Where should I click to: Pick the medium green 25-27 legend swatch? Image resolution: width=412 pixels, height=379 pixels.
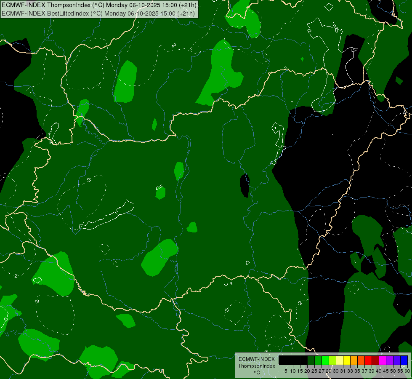pos(318,360)
